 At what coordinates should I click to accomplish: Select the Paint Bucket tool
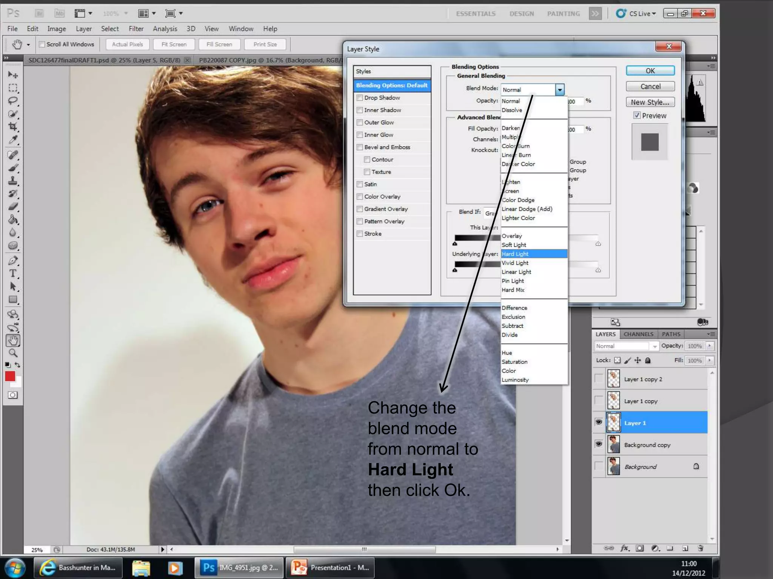click(13, 219)
